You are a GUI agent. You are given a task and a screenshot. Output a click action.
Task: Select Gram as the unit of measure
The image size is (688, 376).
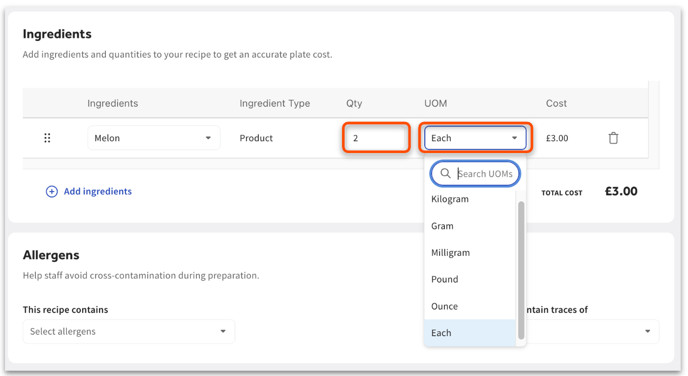click(x=442, y=226)
